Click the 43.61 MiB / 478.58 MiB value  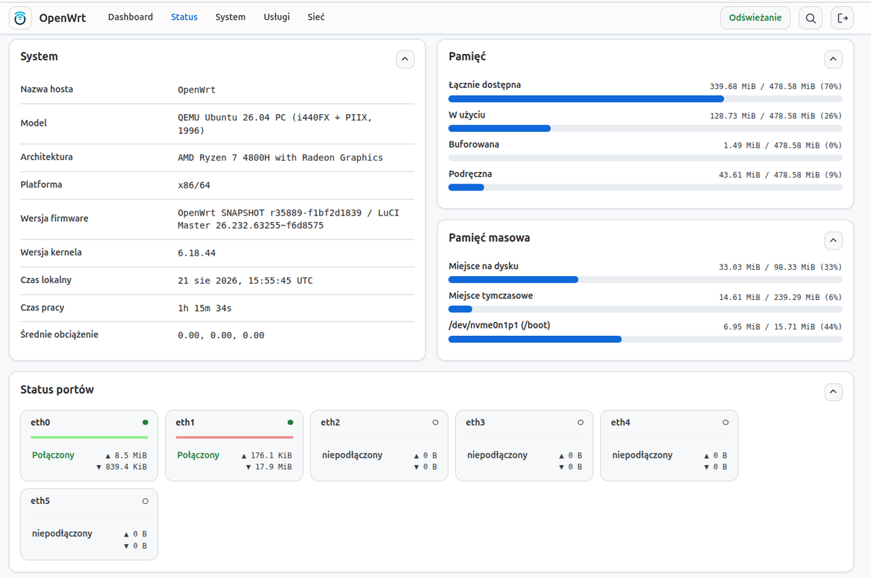click(780, 175)
